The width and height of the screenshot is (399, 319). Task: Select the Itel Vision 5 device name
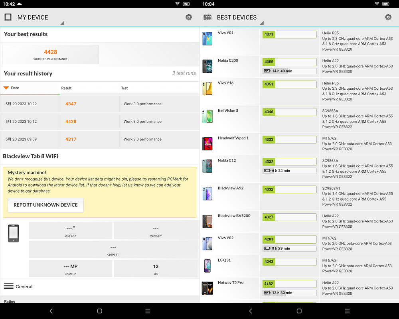[x=228, y=111]
